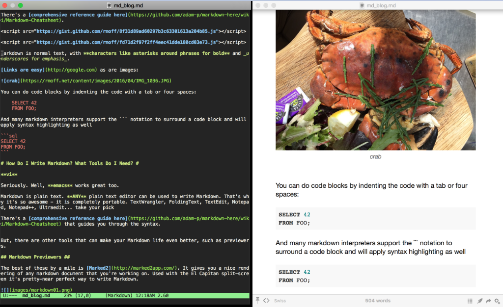This screenshot has width=503, height=307.
Task: Click the md_blog.md buffer name in mode line
Action: pos(36,296)
